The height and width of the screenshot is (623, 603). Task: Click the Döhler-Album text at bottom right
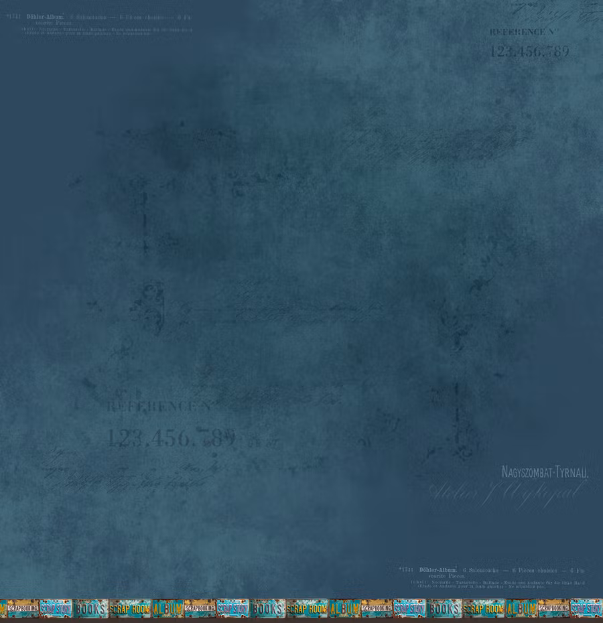pyautogui.click(x=438, y=570)
